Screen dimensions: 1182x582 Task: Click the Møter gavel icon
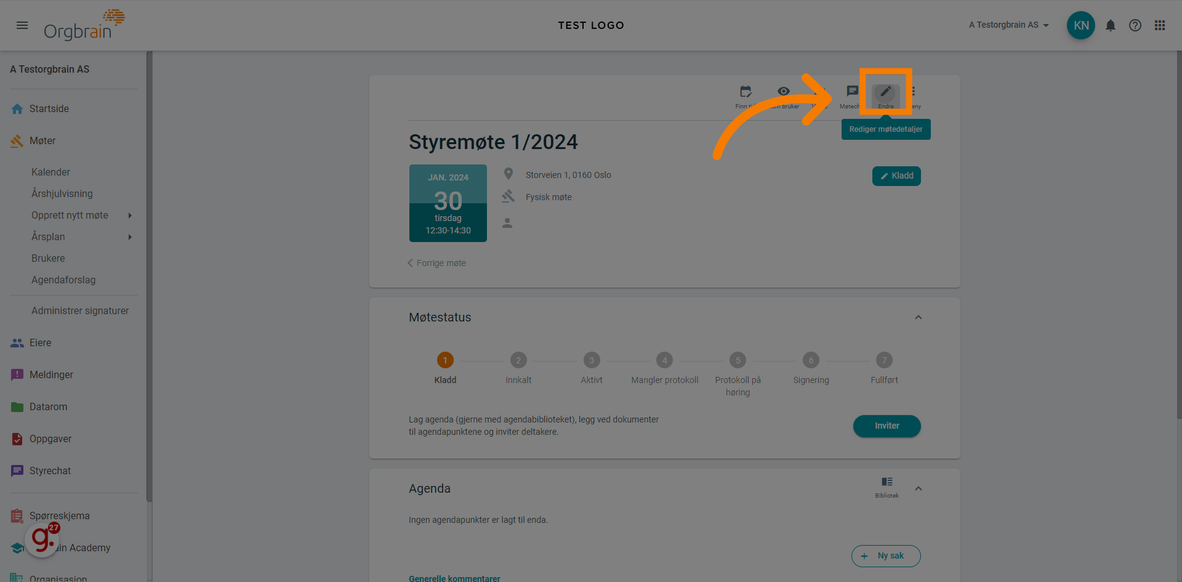point(17,141)
